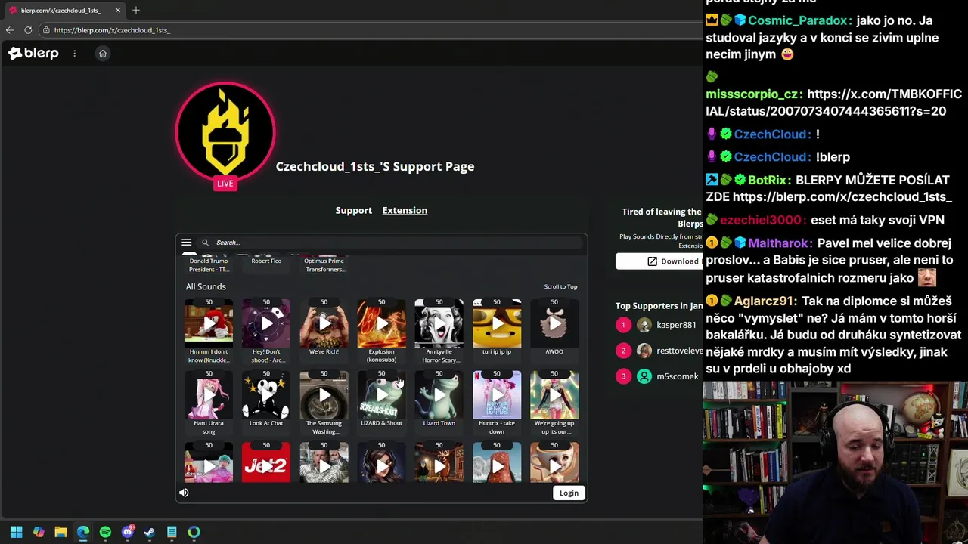The image size is (968, 544).
Task: Play the 'We're going up up' sound
Action: point(554,395)
